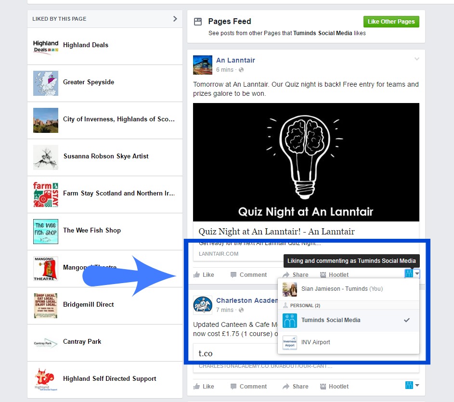Click the Pages Feed heading

coord(230,22)
